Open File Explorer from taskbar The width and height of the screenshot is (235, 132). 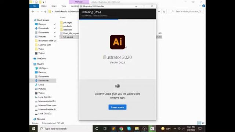pyautogui.click(x=137, y=129)
